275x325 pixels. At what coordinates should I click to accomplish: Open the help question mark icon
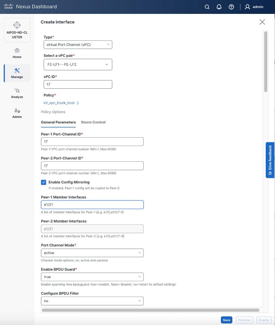231,6
